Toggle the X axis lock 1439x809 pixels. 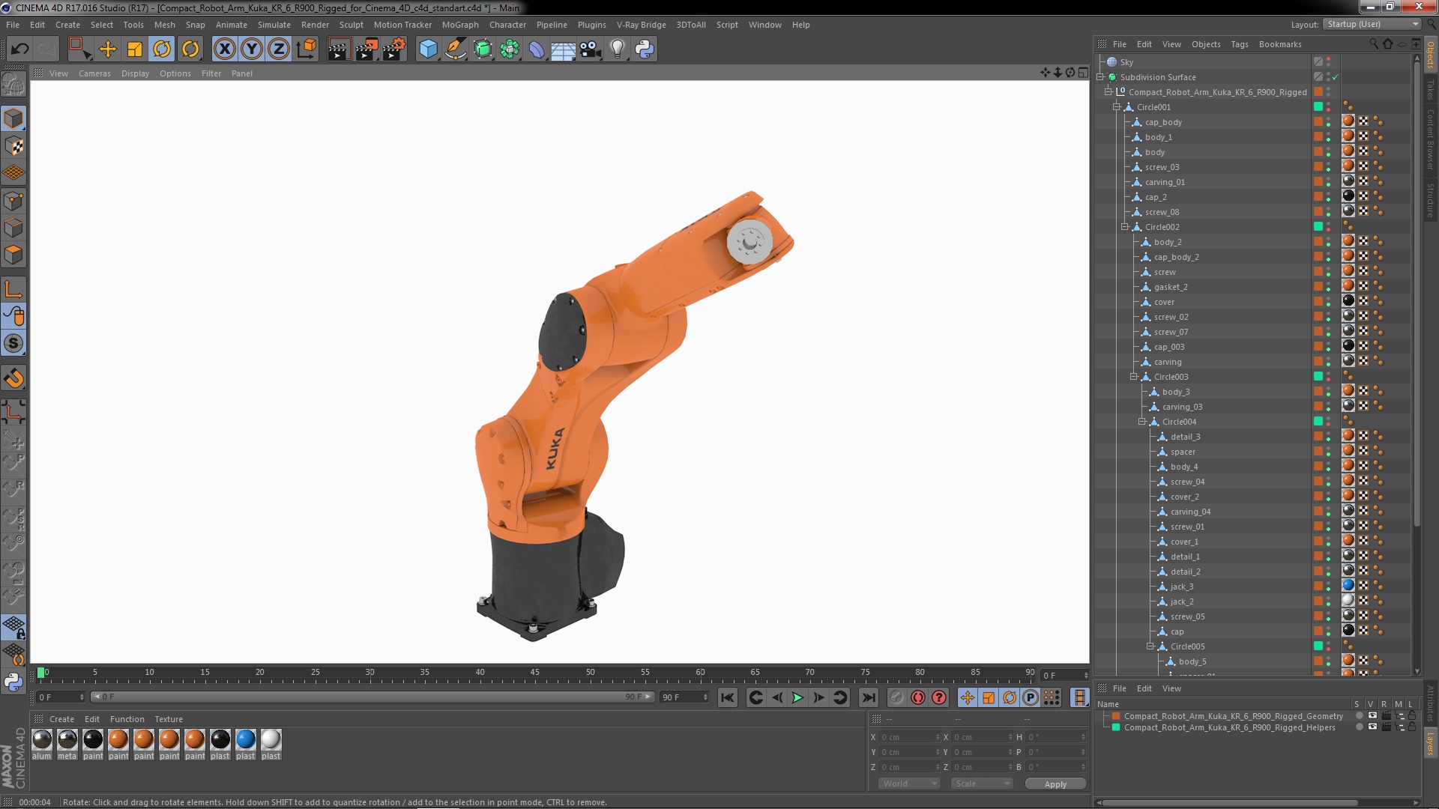point(224,49)
